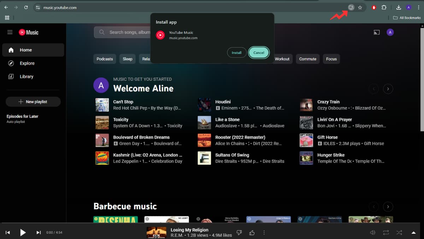Image resolution: width=424 pixels, height=239 pixels.
Task: Toggle shuffle in the player bar
Action: (x=399, y=232)
